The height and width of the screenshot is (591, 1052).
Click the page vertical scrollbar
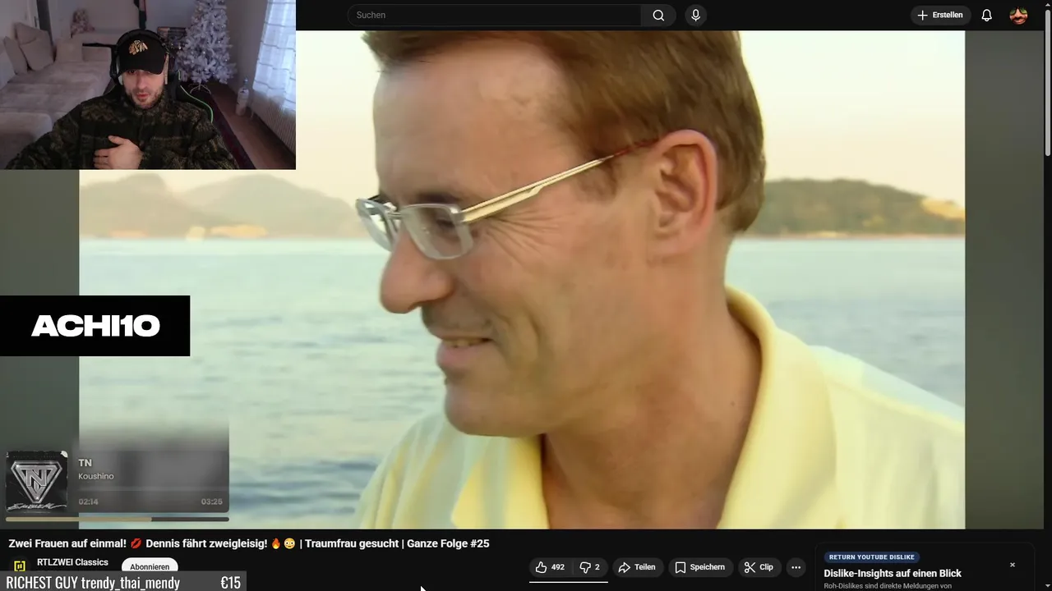pyautogui.click(x=1047, y=82)
